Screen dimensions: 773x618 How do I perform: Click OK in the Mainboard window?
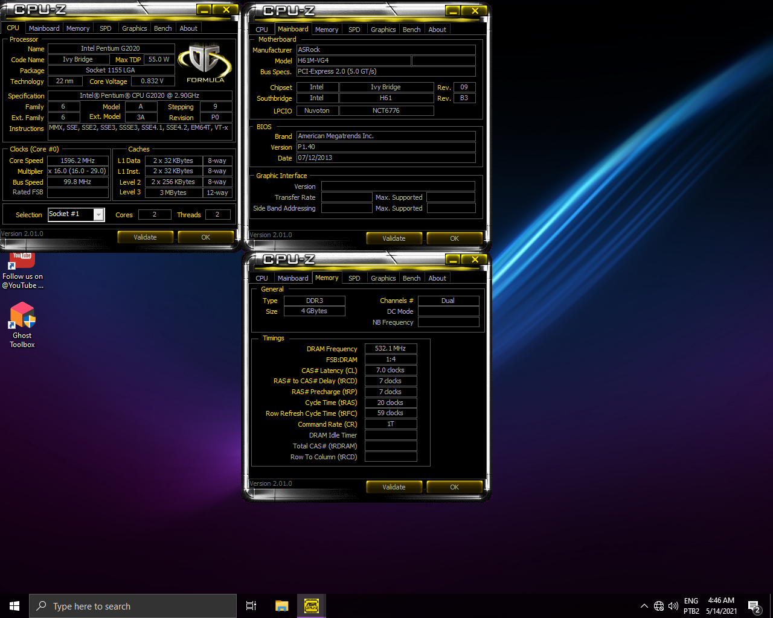click(x=455, y=238)
